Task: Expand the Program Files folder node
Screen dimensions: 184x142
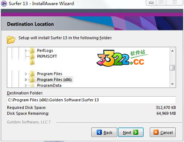Action: [x=26, y=74]
